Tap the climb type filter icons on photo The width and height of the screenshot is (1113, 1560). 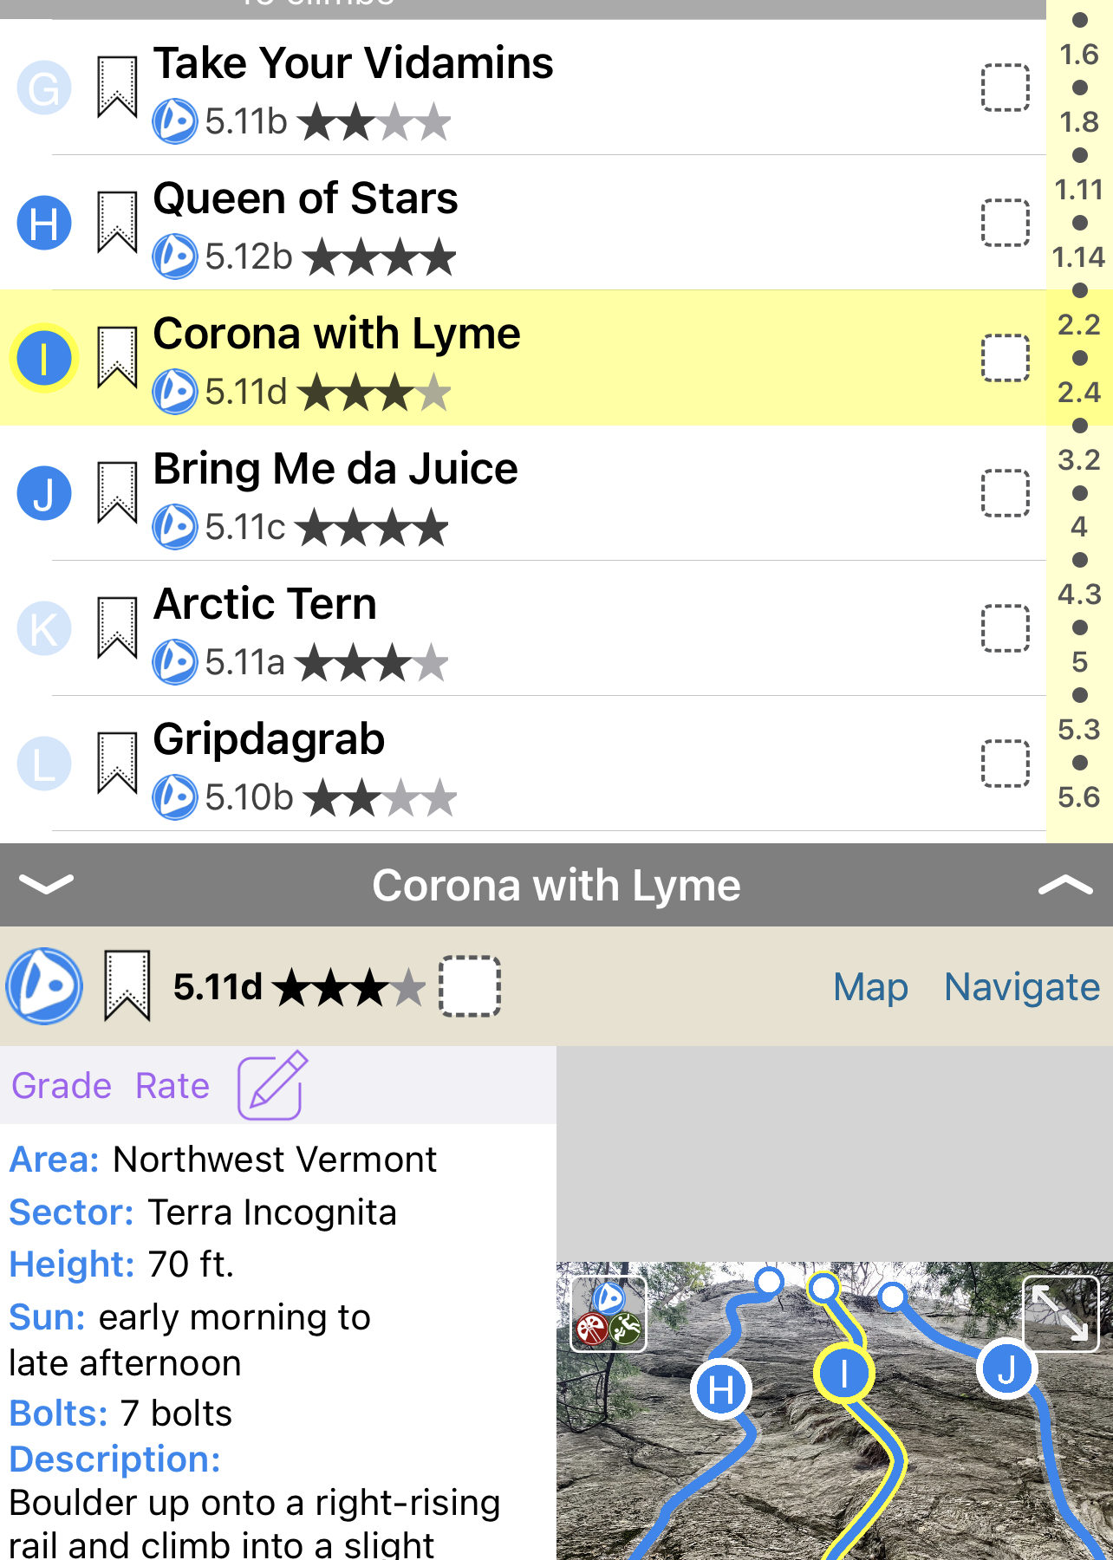click(609, 1314)
